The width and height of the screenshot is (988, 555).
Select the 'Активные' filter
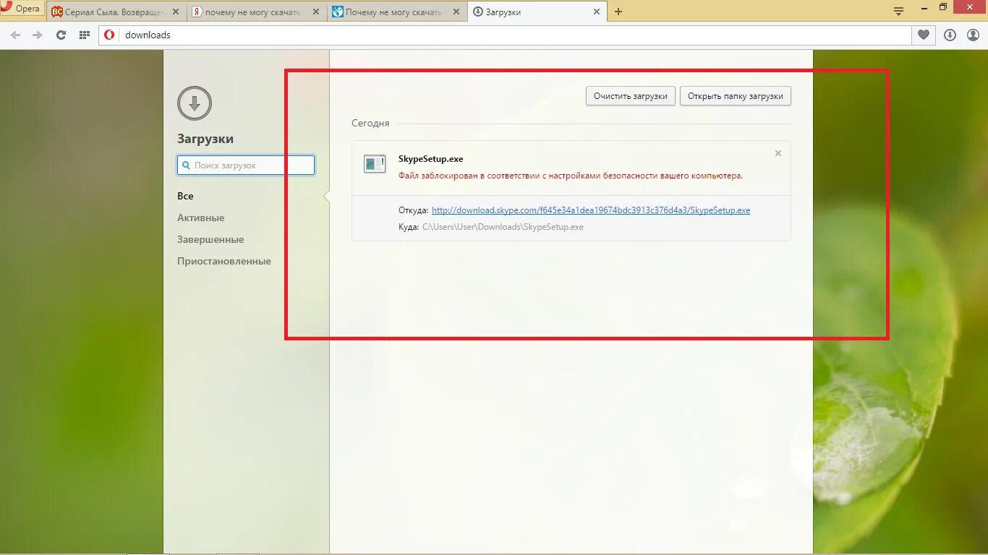201,218
